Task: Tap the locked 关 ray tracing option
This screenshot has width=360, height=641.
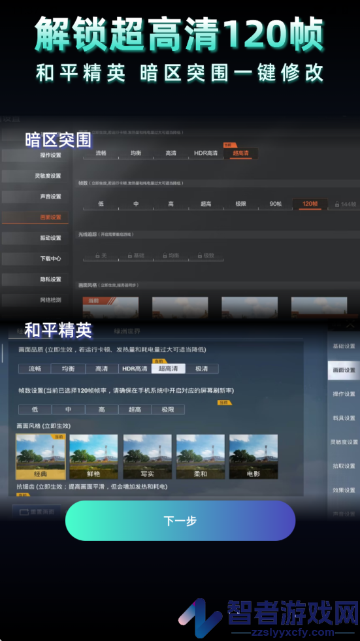Action: [101, 255]
